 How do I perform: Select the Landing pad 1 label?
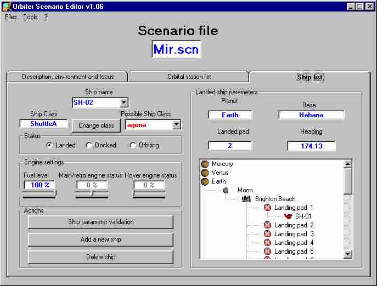click(294, 208)
